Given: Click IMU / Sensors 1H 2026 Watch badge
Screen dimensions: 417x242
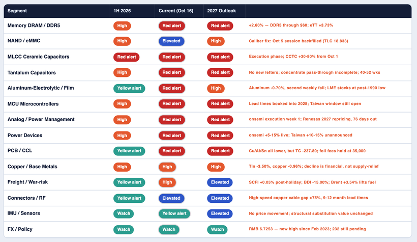Looking at the screenshot, I should click(x=124, y=213).
